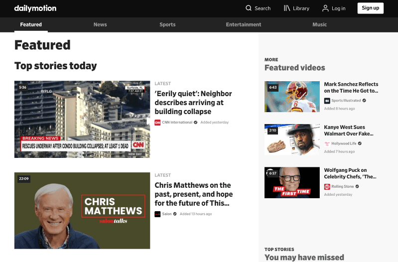Click the CNN International channel avatar
398x262 pixels.
(x=157, y=123)
